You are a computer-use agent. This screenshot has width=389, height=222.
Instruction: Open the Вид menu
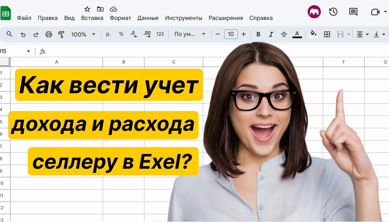click(x=69, y=18)
